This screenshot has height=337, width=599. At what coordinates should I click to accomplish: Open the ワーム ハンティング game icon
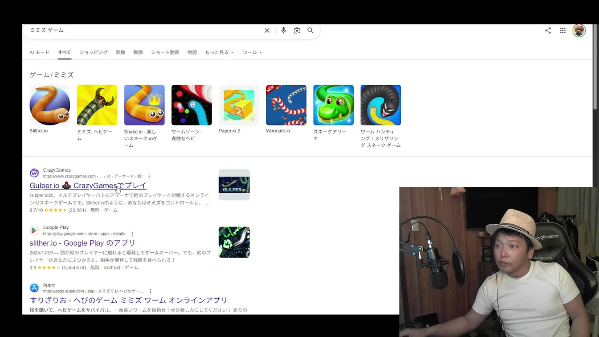(x=380, y=105)
